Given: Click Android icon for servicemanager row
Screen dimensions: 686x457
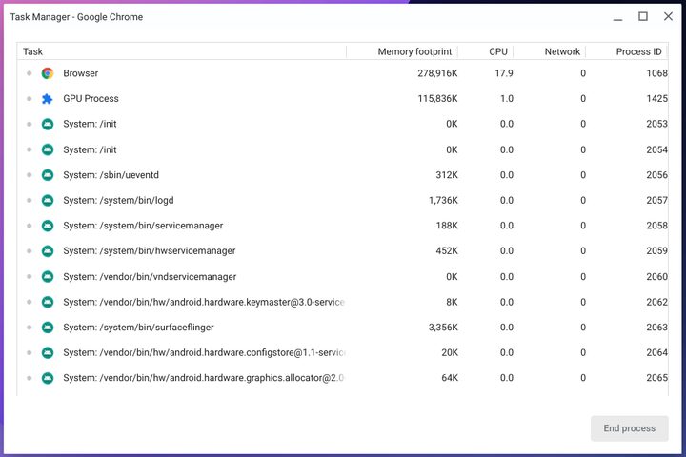Looking at the screenshot, I should pos(48,226).
